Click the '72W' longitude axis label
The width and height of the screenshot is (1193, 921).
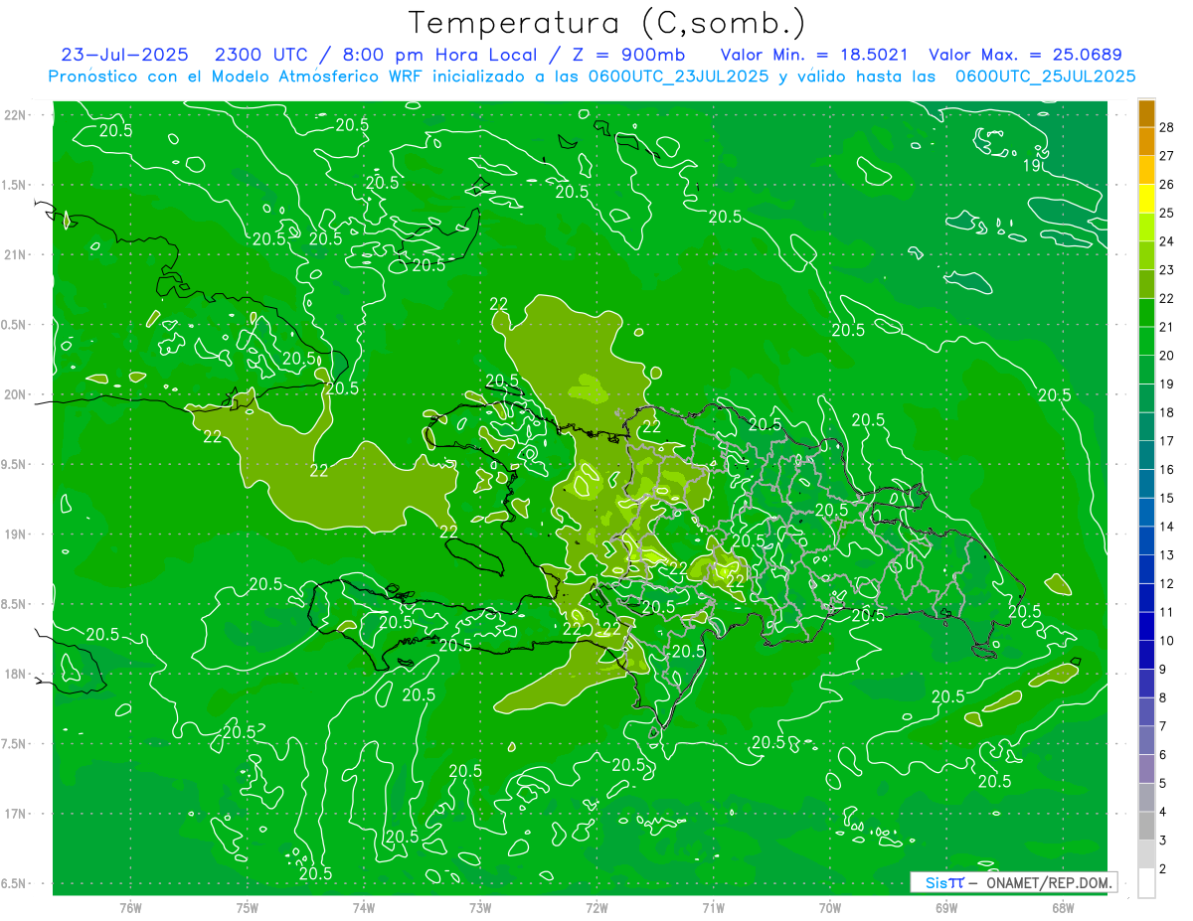tap(596, 907)
